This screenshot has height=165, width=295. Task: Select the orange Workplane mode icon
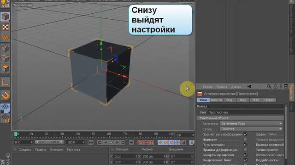point(5,37)
